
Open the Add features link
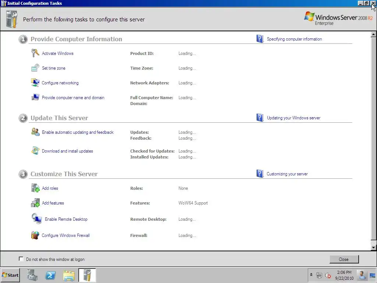click(x=53, y=203)
